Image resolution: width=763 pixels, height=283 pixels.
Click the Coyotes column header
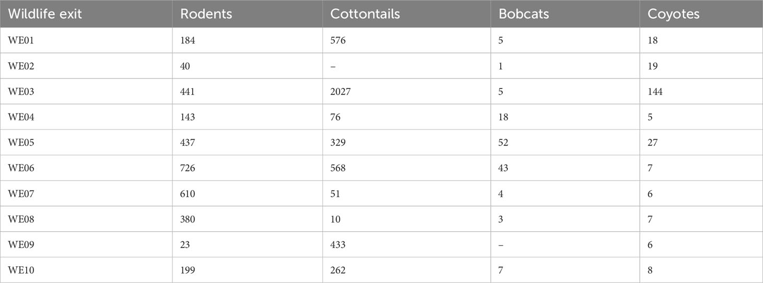(673, 14)
